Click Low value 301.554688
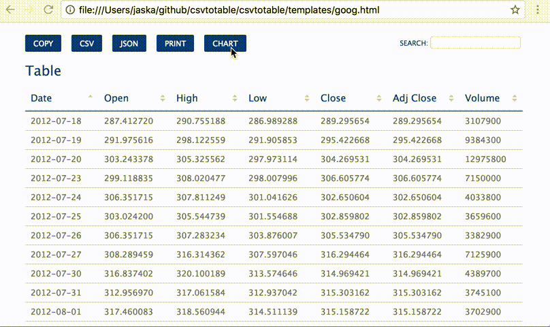 (x=273, y=216)
